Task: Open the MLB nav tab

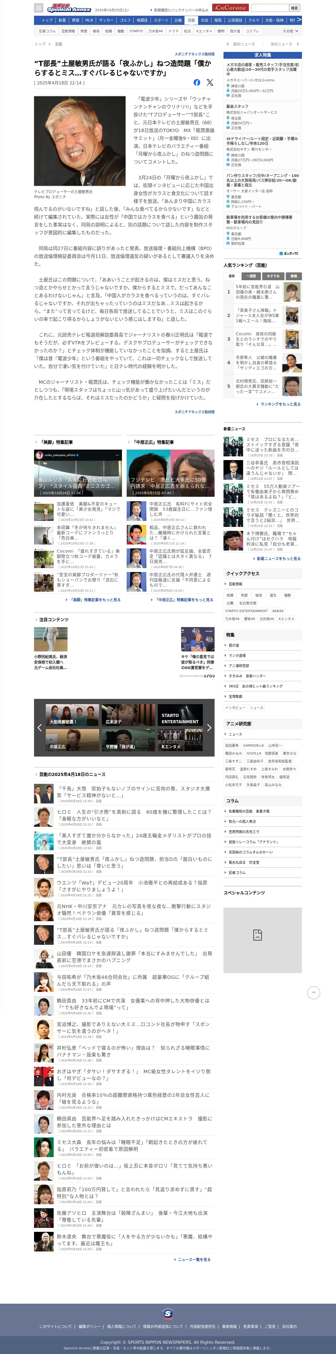Action: pyautogui.click(x=89, y=20)
